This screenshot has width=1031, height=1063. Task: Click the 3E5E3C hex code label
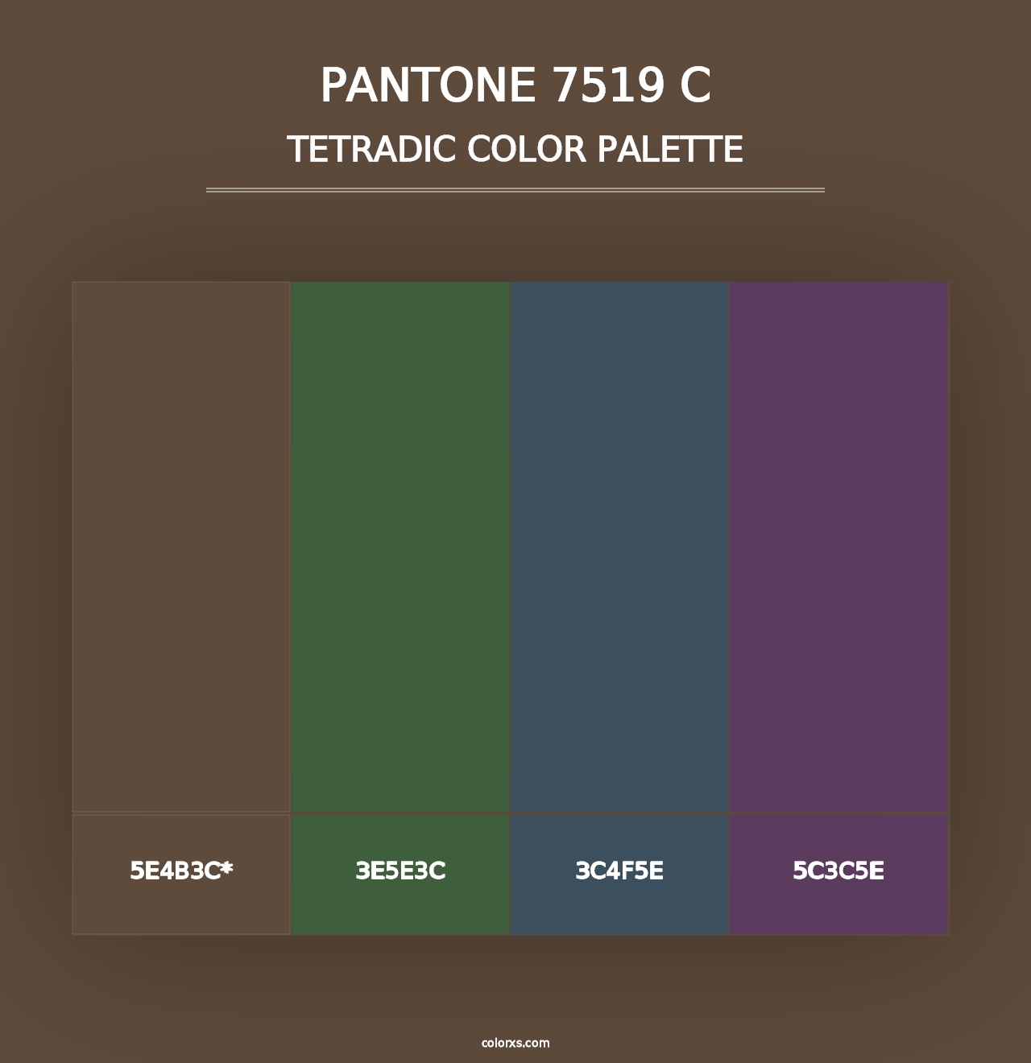(400, 871)
